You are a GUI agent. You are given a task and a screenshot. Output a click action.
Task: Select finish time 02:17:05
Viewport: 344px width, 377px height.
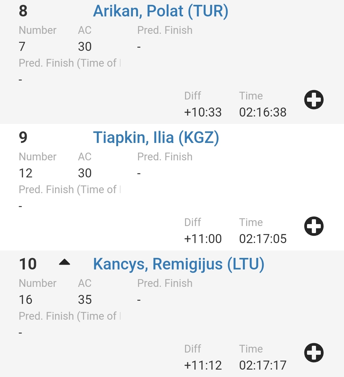(263, 239)
